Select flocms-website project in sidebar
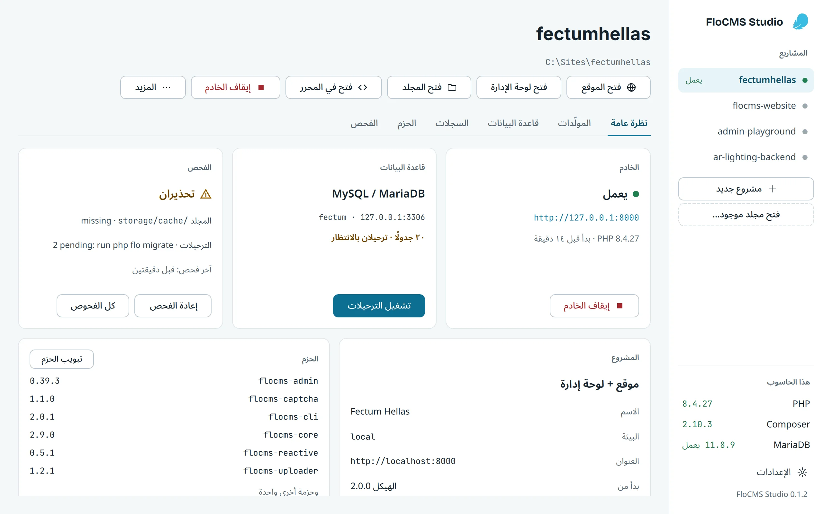This screenshot has width=823, height=514. tap(746, 106)
